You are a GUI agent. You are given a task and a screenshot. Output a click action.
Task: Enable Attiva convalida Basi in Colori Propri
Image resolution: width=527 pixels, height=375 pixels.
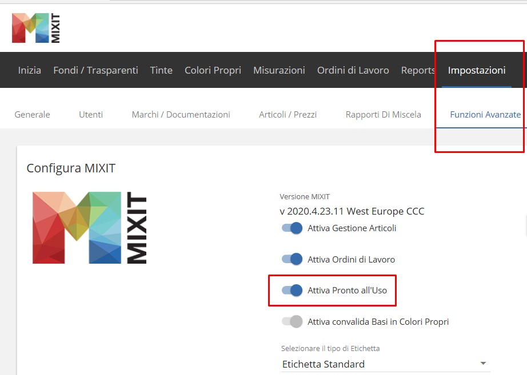[x=292, y=321]
